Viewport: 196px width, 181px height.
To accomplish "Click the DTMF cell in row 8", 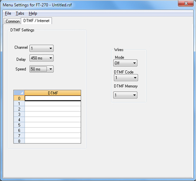I will 53,141.
